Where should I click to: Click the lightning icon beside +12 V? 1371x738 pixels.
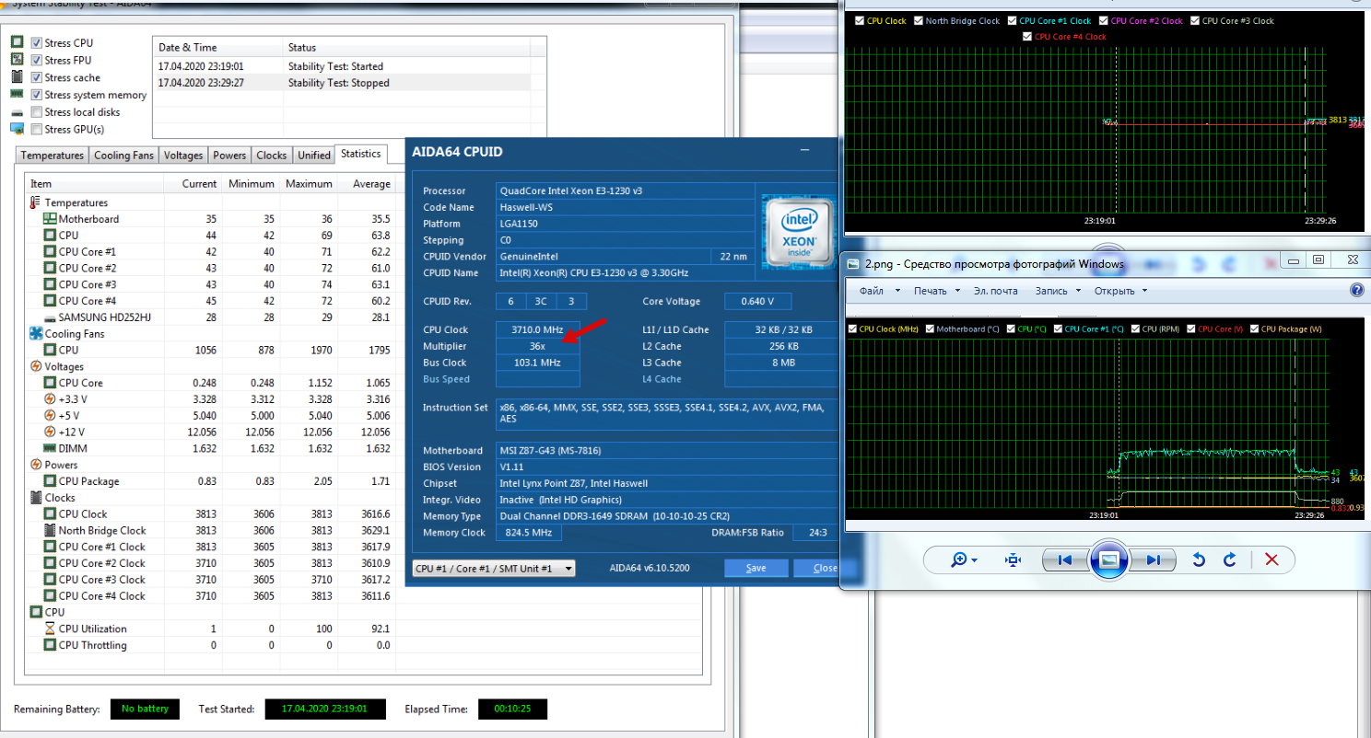pyautogui.click(x=50, y=432)
